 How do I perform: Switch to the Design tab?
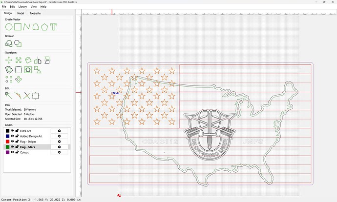click(x=8, y=13)
